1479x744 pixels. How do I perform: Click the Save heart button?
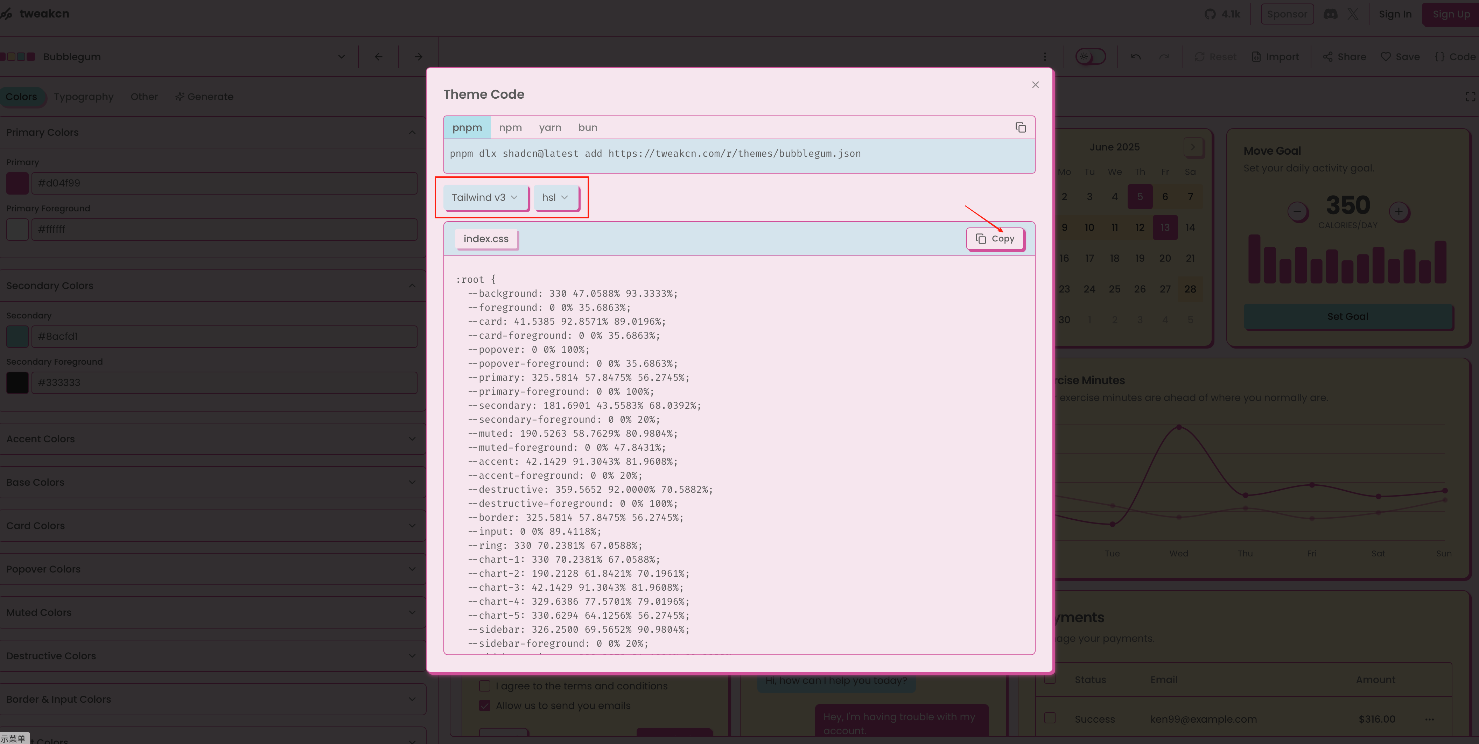coord(1400,57)
